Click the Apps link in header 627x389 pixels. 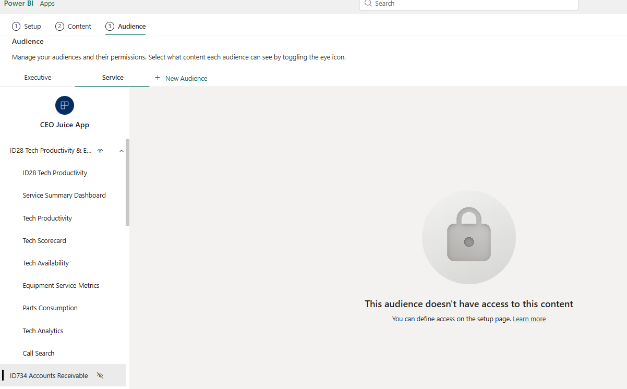[x=47, y=4]
